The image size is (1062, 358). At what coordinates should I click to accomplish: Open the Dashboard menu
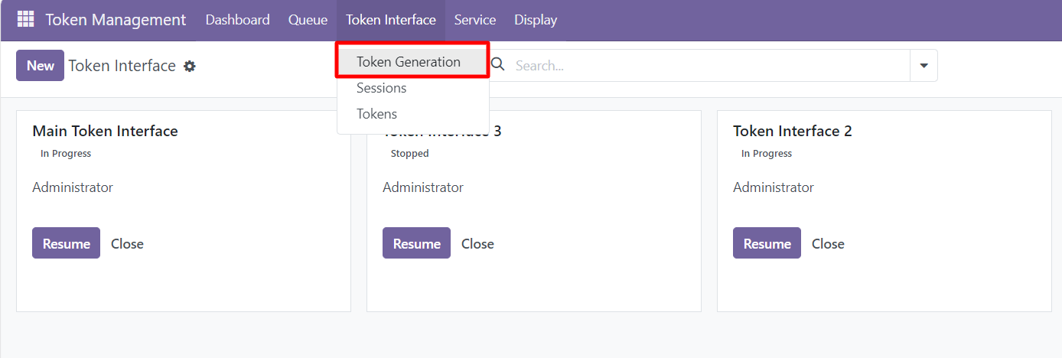[237, 20]
